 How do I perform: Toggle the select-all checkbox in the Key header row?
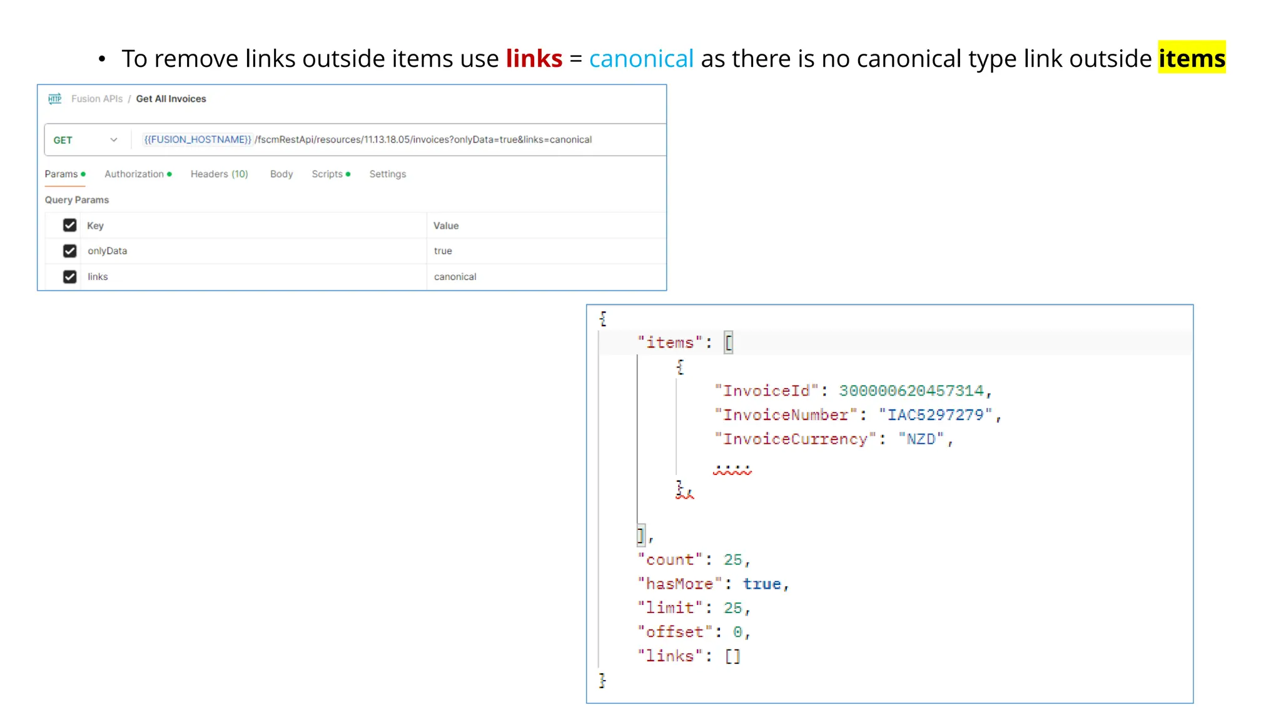pyautogui.click(x=69, y=225)
